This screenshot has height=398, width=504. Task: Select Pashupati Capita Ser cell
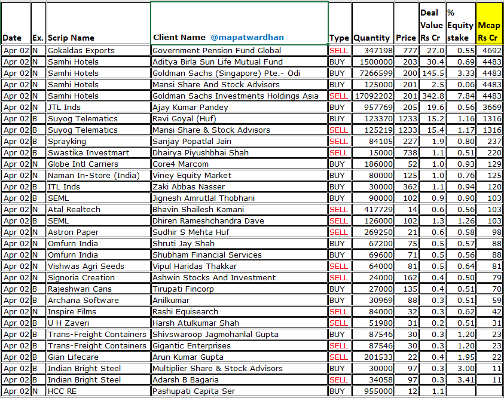coord(239,391)
